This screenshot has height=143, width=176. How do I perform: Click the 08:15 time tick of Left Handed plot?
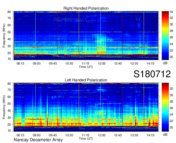coord(20,135)
